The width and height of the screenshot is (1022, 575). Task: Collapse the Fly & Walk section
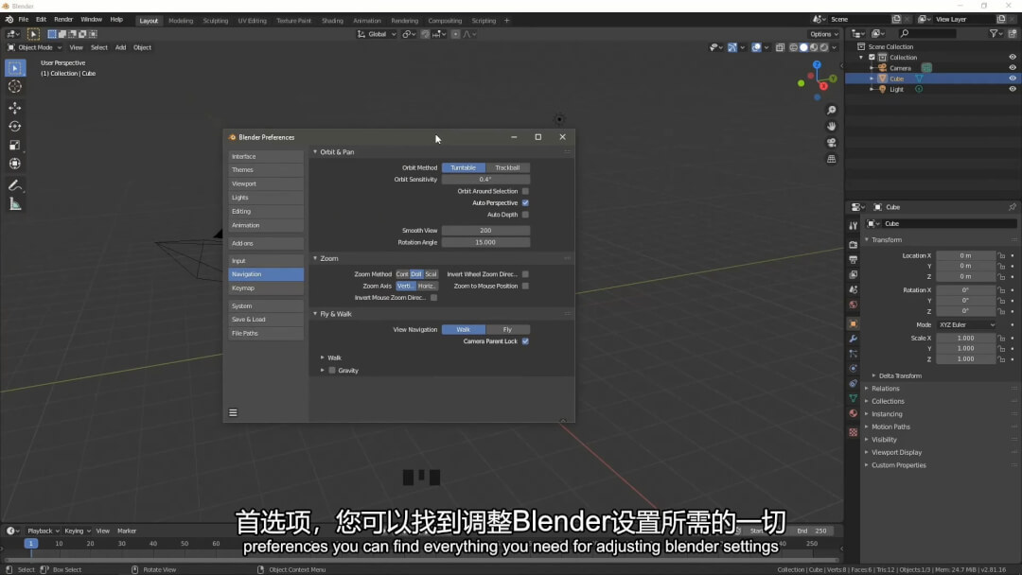coord(315,314)
